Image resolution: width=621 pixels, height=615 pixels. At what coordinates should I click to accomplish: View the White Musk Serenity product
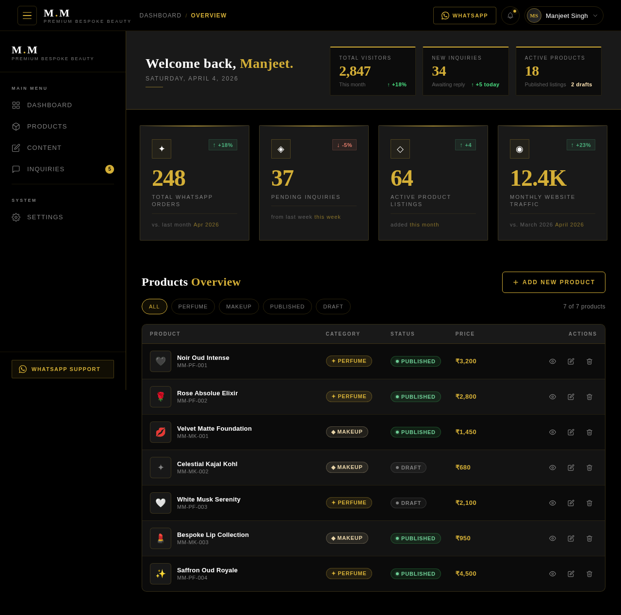(x=553, y=503)
